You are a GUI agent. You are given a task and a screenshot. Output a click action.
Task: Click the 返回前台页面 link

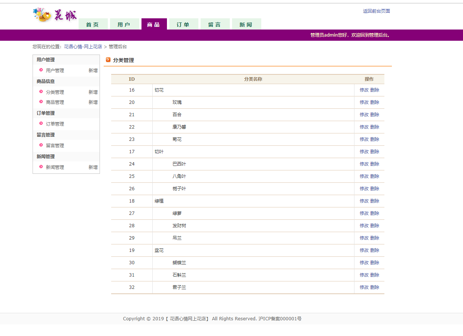pos(376,11)
